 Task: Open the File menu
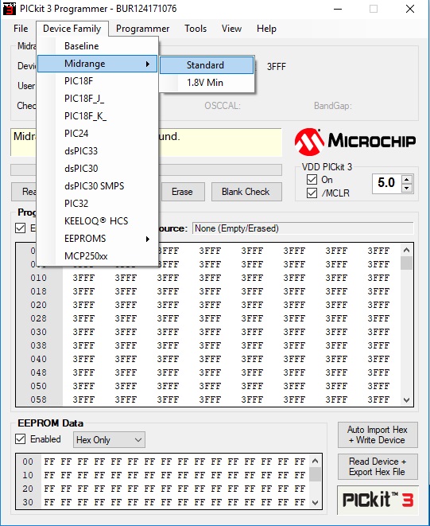tap(21, 29)
